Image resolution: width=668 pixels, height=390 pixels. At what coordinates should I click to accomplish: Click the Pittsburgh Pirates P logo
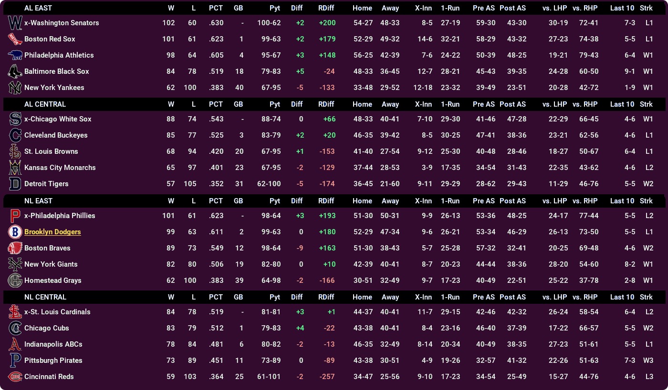15,360
